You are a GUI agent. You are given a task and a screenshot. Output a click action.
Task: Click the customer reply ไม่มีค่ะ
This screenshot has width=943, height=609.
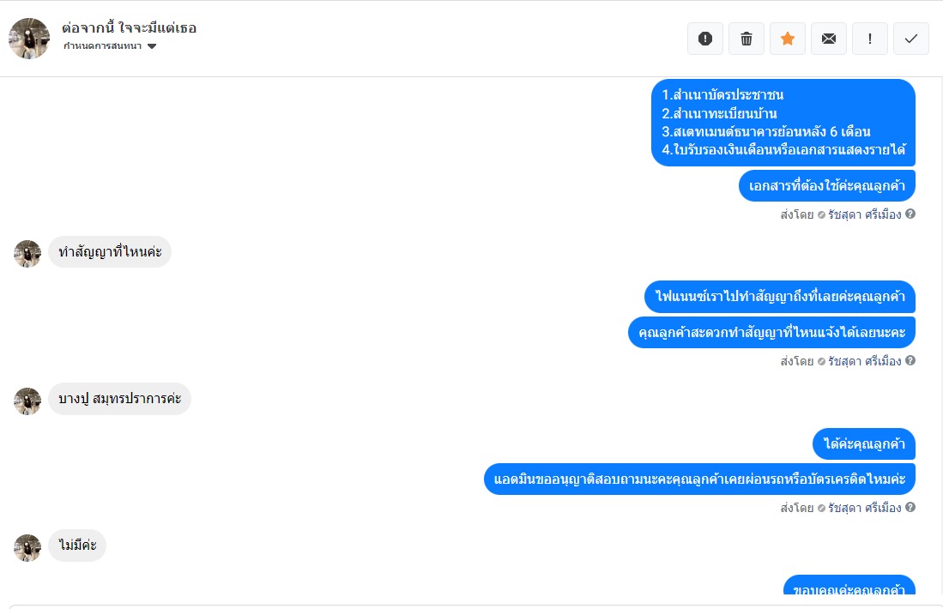point(77,546)
